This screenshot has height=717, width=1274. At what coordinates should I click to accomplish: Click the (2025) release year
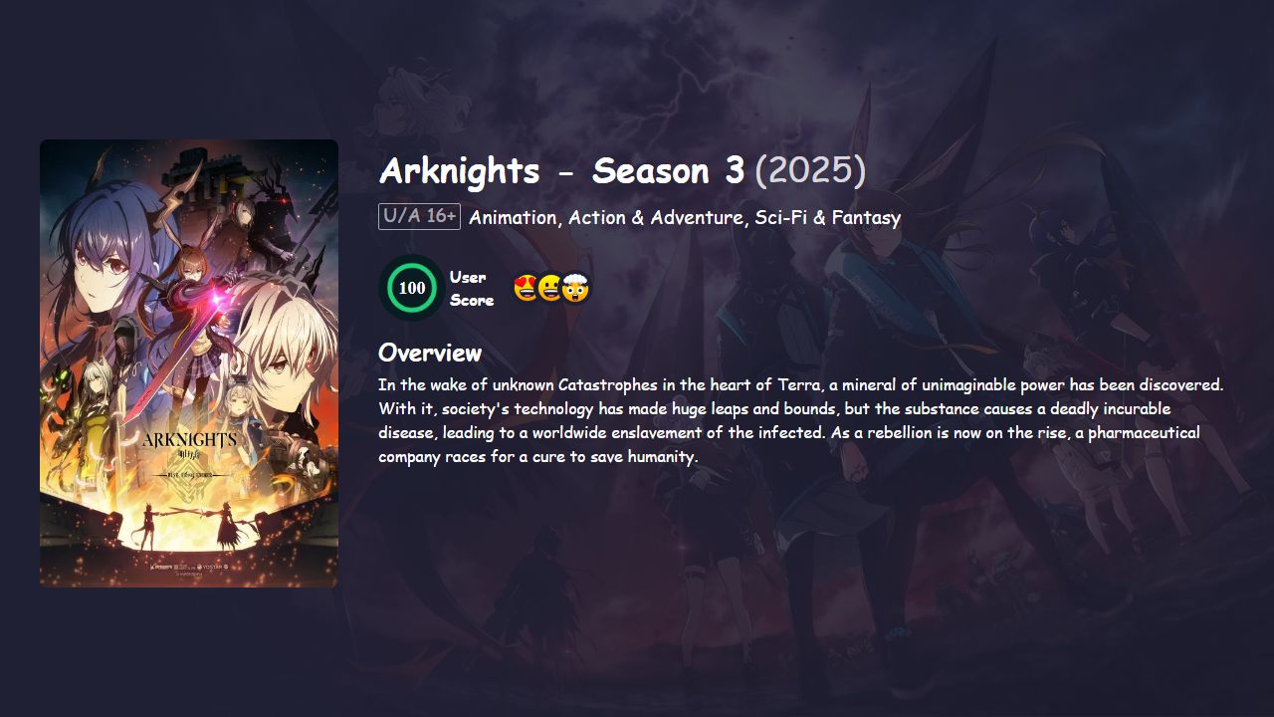[x=810, y=170]
